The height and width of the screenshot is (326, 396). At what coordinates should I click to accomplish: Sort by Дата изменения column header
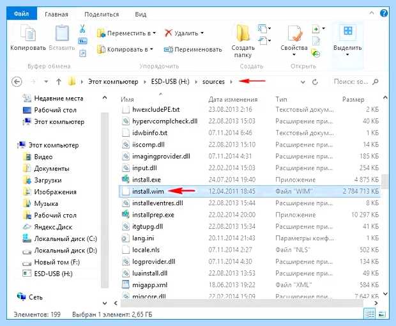[233, 99]
